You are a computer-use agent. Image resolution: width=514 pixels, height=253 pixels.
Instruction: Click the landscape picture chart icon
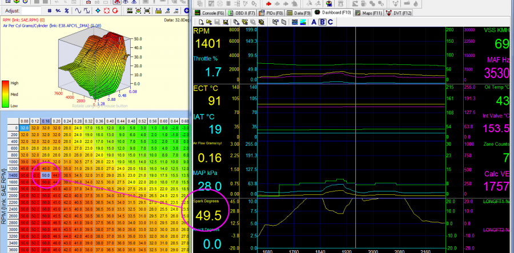point(303,22)
